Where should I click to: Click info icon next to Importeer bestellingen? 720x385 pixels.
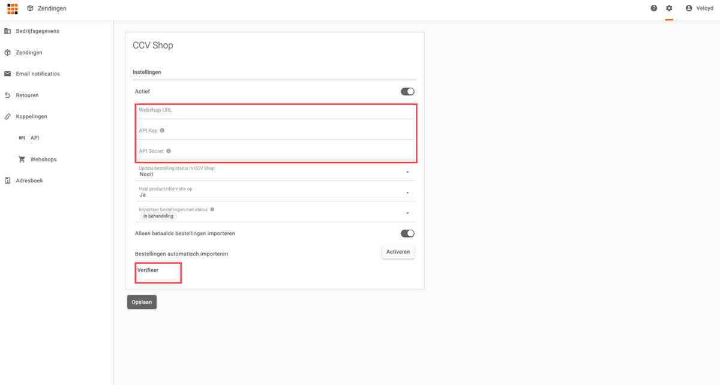click(x=212, y=210)
